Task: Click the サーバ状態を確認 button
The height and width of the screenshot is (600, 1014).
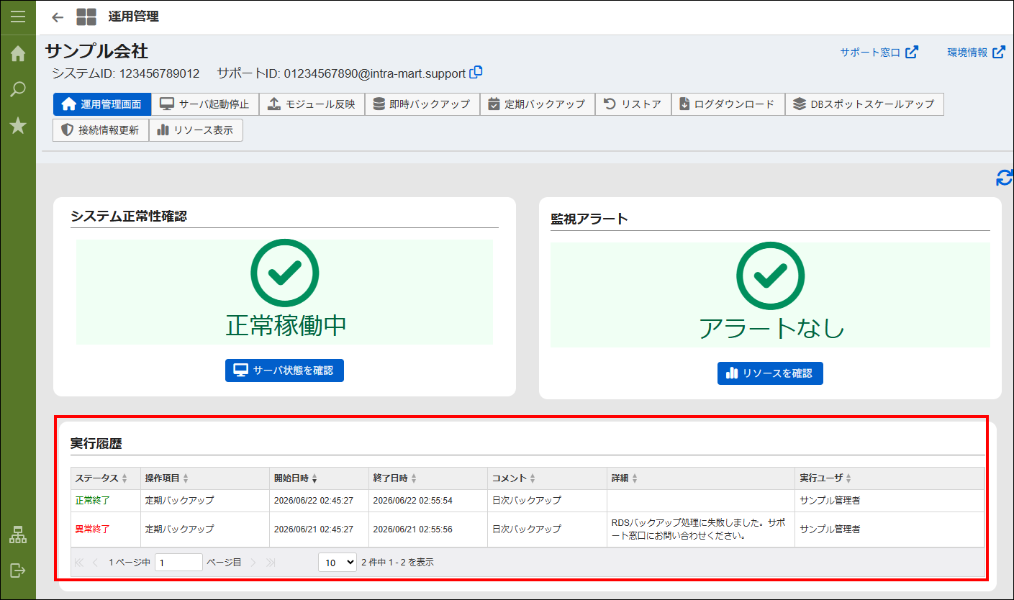Action: pos(284,371)
